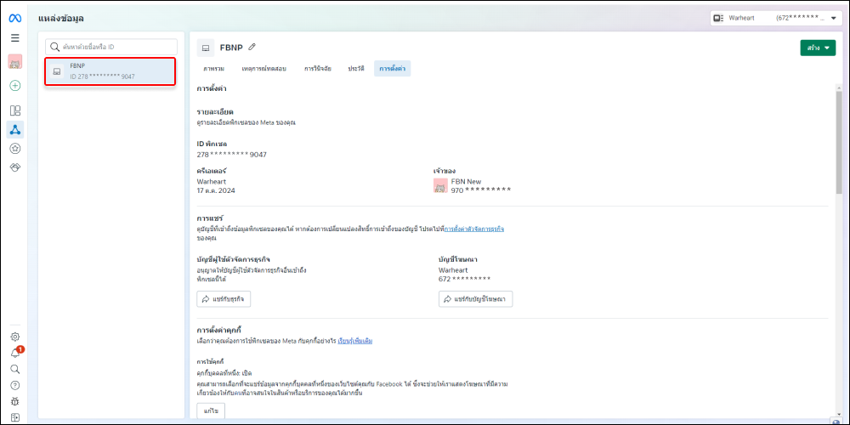850x425 pixels.
Task: Click the การตั้งค่าคุกกี้ section heading
Action: [219, 330]
